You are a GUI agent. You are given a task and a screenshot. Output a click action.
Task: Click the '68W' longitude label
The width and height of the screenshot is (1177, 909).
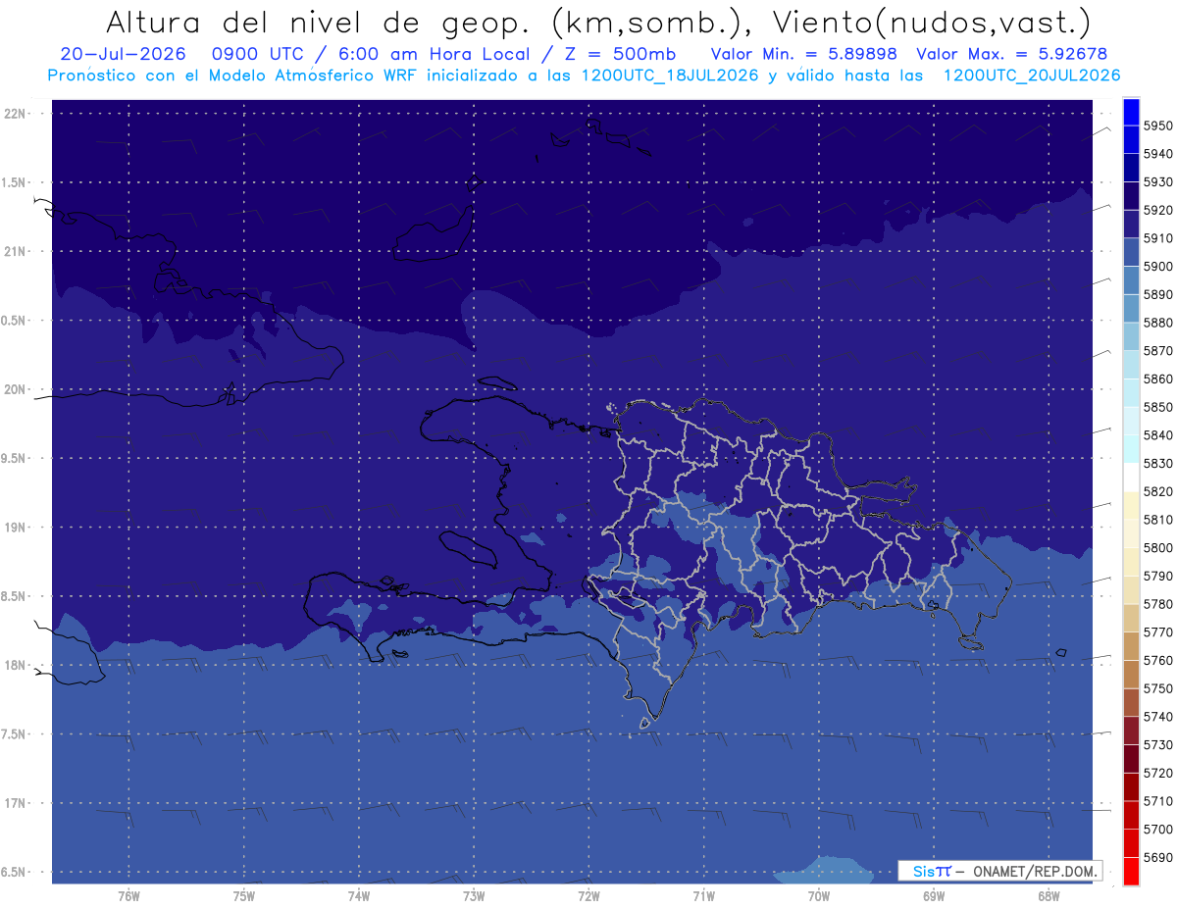1049,896
